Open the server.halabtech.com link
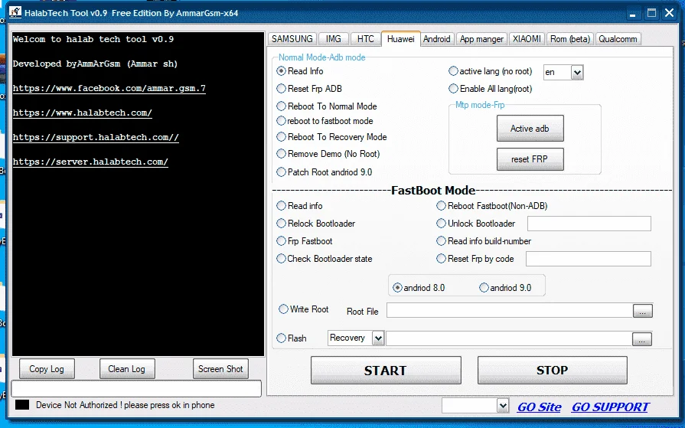685x428 pixels. coord(90,162)
